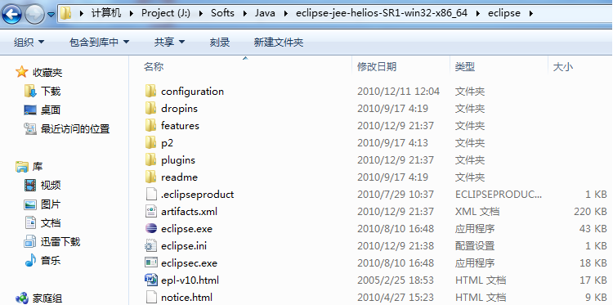613x305 pixels.
Task: Expand arrow after eclipse breadcrumb
Action: coord(530,13)
